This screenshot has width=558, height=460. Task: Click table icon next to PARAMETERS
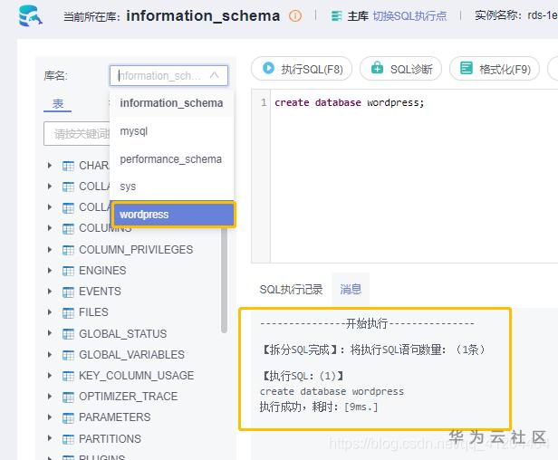tap(68, 417)
